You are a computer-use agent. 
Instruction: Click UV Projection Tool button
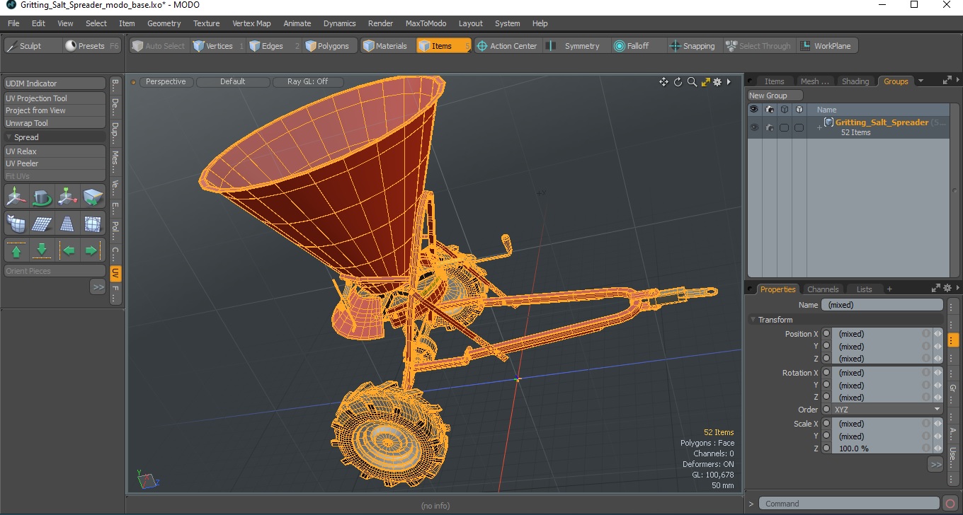tap(55, 98)
